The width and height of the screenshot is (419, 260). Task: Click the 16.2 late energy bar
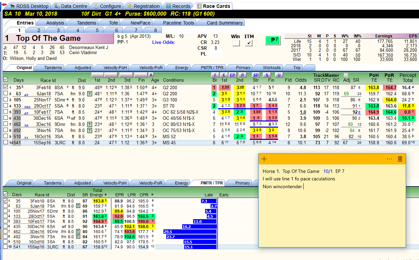[199, 226]
